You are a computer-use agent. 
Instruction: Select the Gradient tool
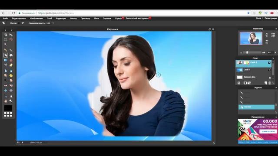(6, 60)
